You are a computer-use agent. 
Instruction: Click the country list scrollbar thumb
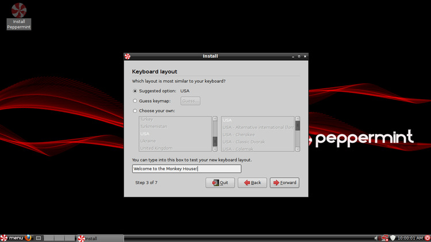click(x=215, y=142)
